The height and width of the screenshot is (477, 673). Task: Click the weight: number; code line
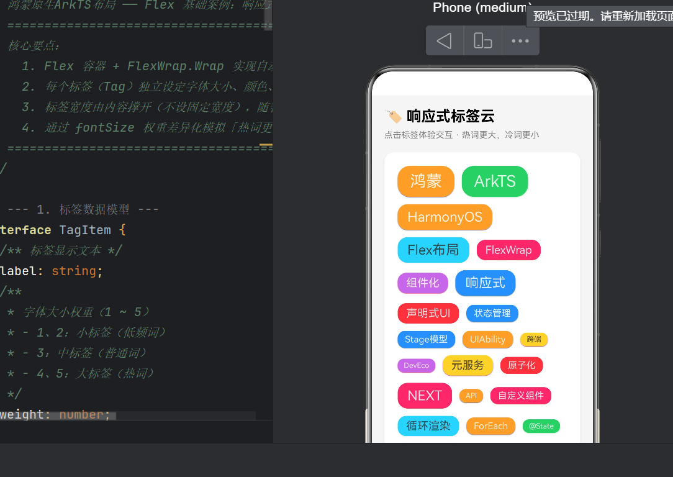tap(55, 415)
